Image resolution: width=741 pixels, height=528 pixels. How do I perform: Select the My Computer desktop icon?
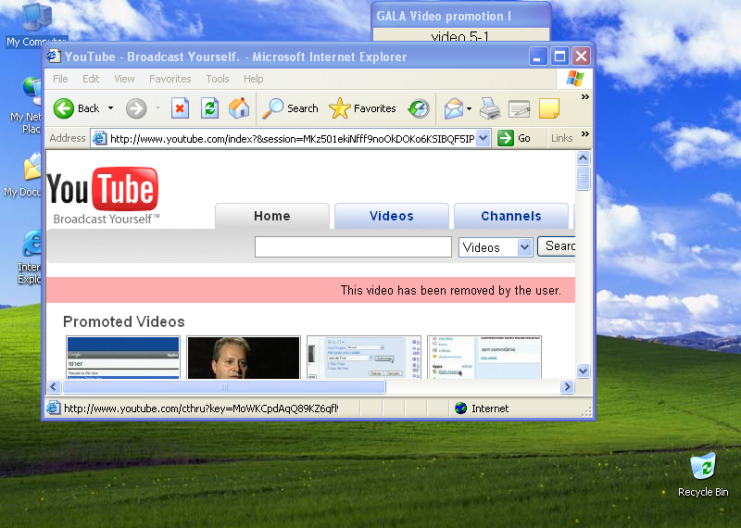(36, 25)
